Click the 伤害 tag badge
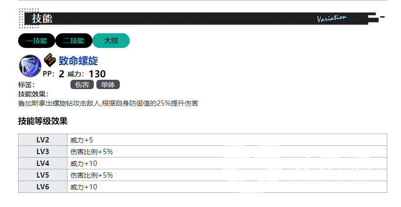Screen dimensions: 401x207 [82, 85]
